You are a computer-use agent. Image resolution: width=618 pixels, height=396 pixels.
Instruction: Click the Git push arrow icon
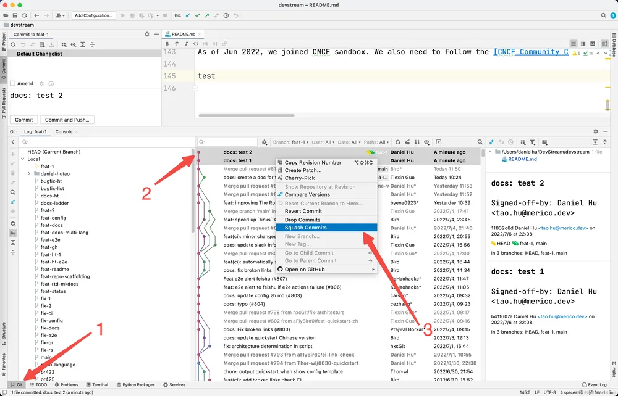coord(207,15)
